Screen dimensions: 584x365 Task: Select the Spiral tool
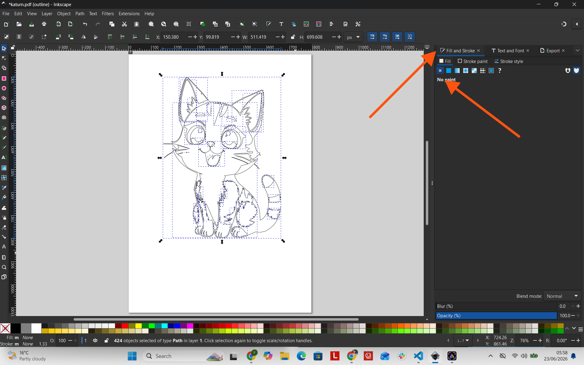(4, 117)
